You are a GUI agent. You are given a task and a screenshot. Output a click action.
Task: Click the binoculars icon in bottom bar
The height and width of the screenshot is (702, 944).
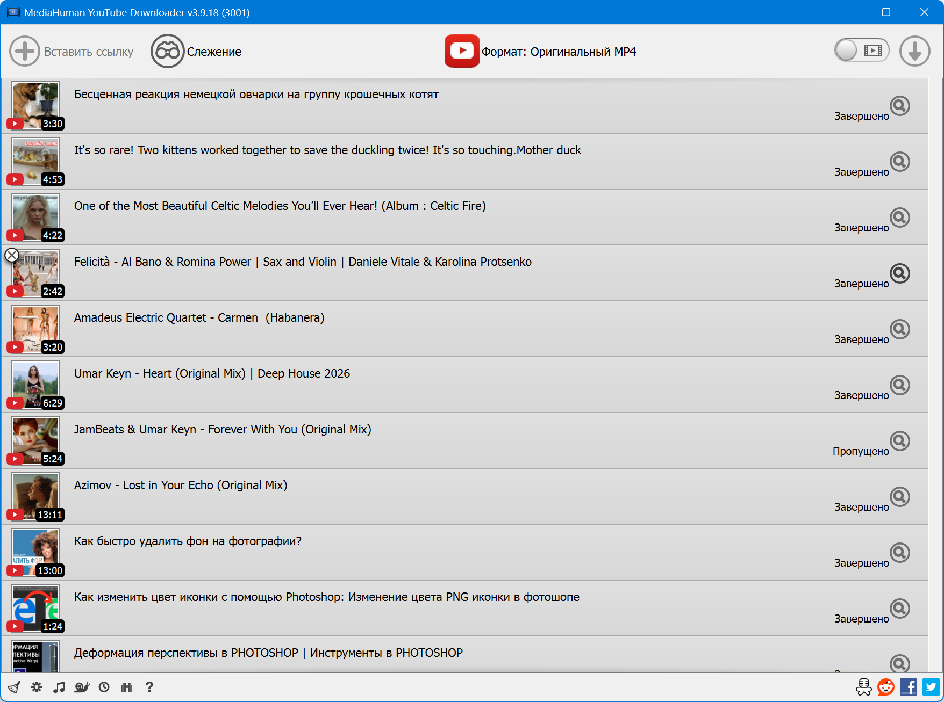(x=127, y=687)
